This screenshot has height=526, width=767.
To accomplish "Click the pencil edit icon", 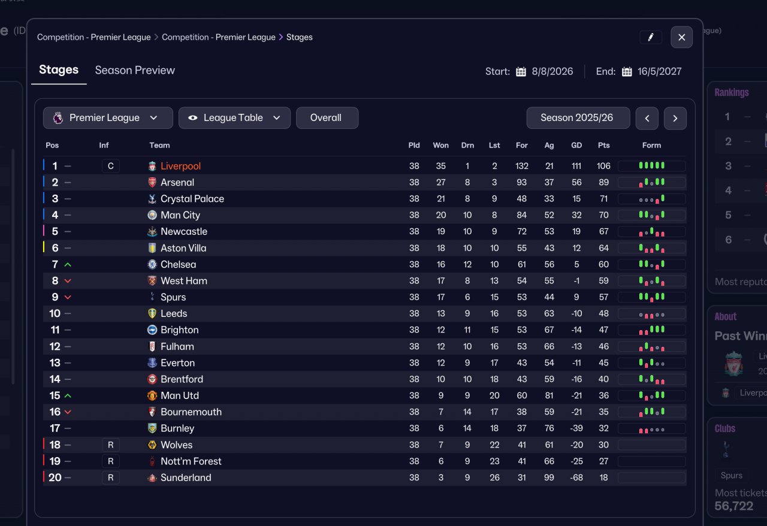I will pos(650,37).
